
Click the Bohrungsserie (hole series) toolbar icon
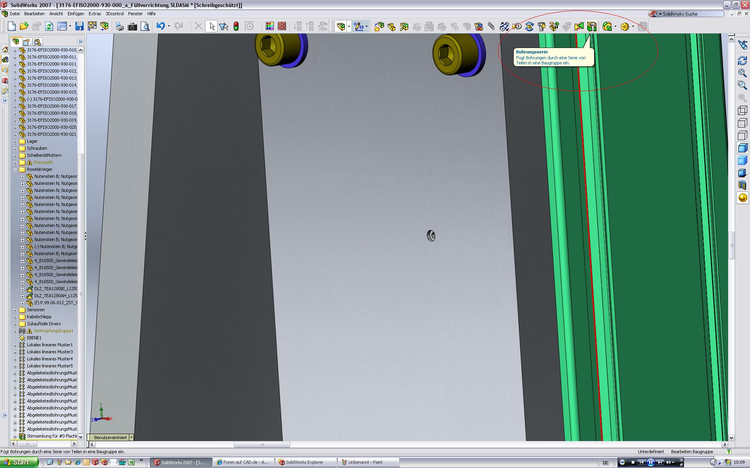coord(592,27)
